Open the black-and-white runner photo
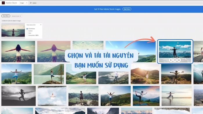 19,96
